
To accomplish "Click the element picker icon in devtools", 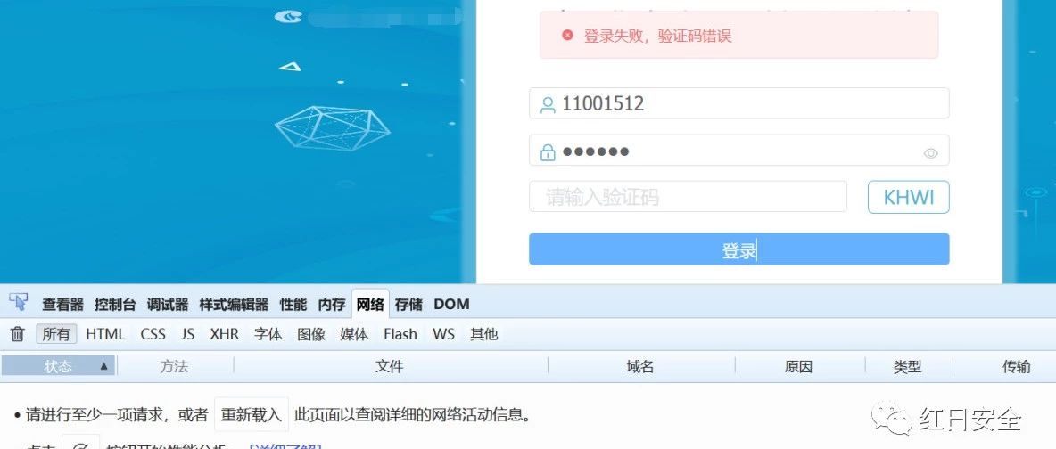I will 19,304.
